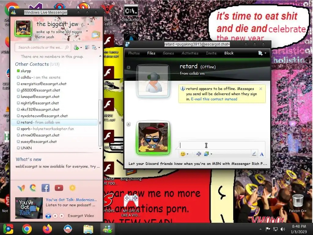Switch to handwriting pen mode in chat
The height and width of the screenshot is (235, 313).
(x=254, y=154)
